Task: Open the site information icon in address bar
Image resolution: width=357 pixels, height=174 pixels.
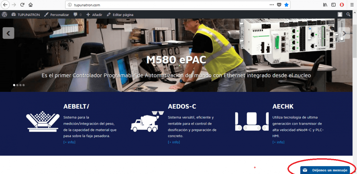Action: [70, 5]
